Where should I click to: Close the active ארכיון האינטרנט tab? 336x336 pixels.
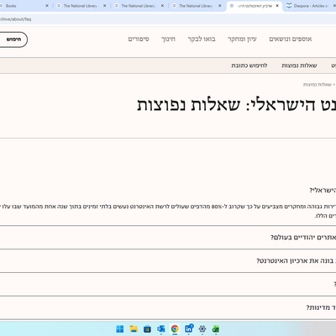tap(277, 6)
